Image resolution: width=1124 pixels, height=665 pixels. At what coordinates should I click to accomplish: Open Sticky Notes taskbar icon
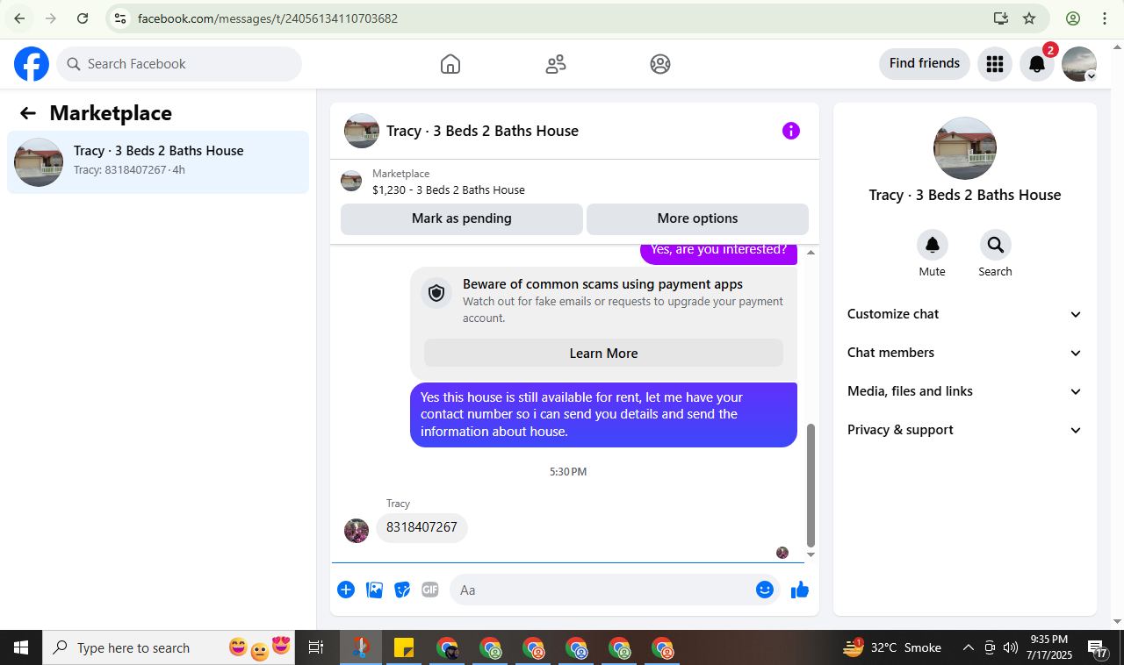tap(404, 647)
